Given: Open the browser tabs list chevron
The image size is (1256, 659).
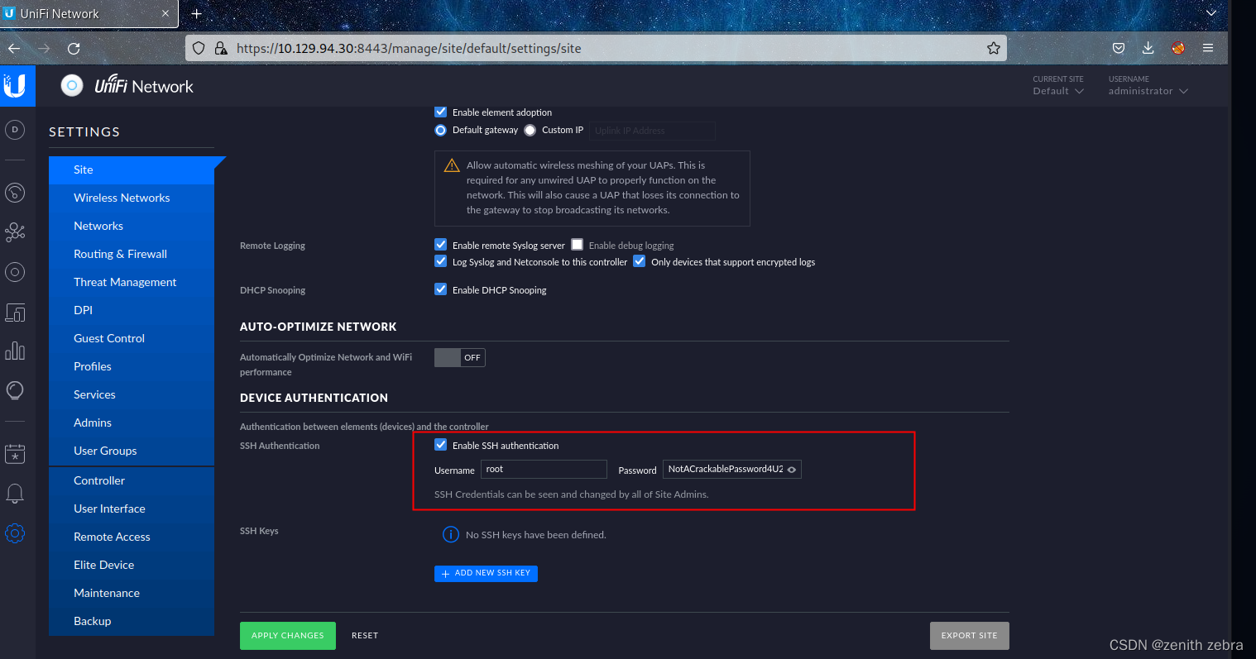Looking at the screenshot, I should 1212,13.
